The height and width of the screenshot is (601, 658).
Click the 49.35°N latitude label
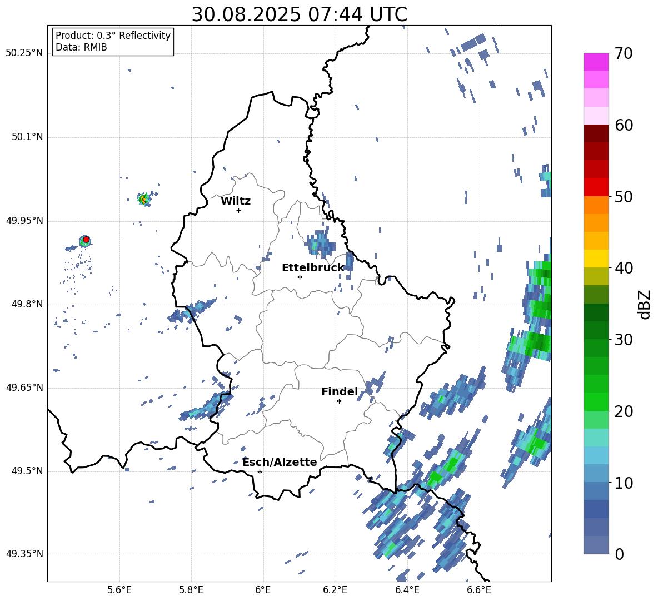[24, 554]
